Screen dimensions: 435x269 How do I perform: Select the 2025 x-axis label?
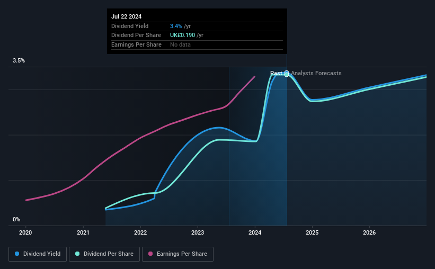coord(312,232)
